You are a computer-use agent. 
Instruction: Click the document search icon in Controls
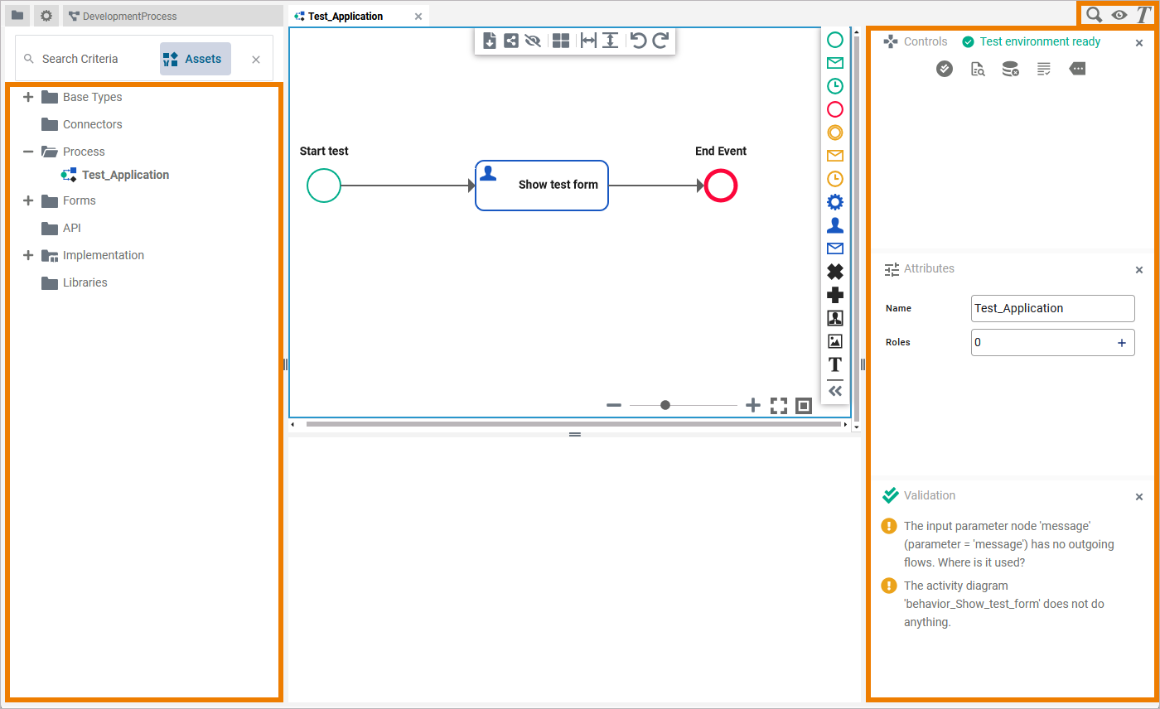(x=978, y=70)
